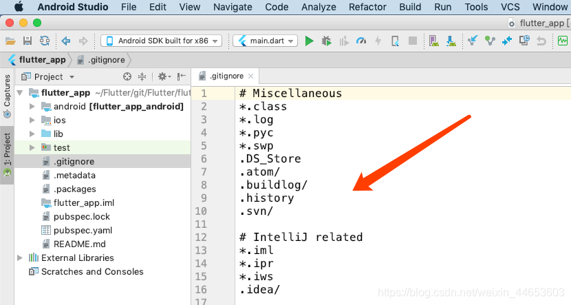Viewport: 571px width, 305px height.
Task: Place cursor on the .history line
Action: point(266,198)
